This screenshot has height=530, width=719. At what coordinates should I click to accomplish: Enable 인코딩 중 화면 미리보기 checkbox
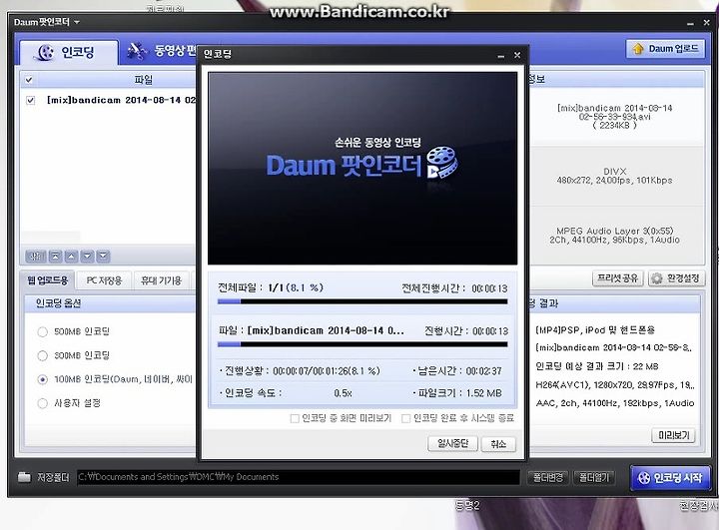point(295,418)
